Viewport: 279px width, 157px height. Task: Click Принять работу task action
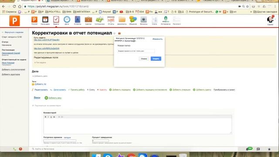(x=78, y=90)
